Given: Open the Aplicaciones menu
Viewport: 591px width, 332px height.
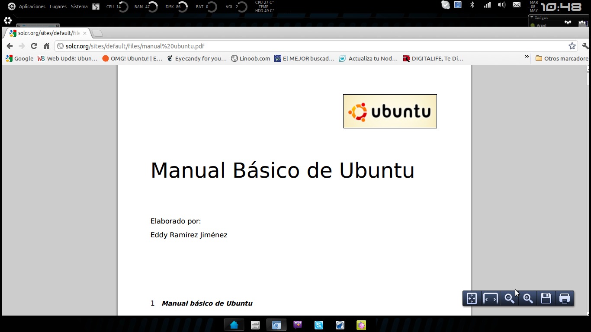Looking at the screenshot, I should pyautogui.click(x=32, y=6).
